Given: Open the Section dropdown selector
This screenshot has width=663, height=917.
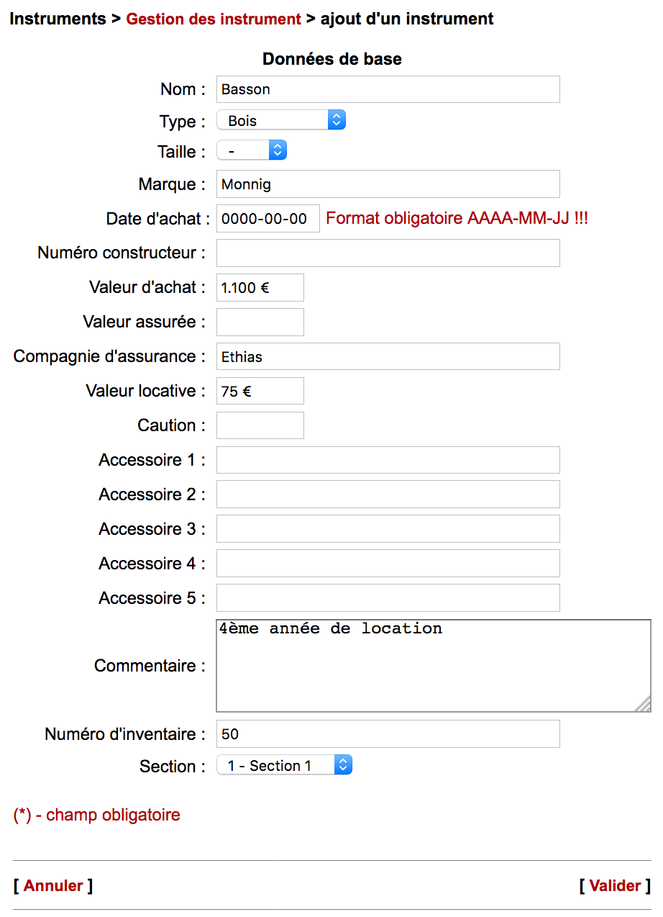Looking at the screenshot, I should coord(284,766).
